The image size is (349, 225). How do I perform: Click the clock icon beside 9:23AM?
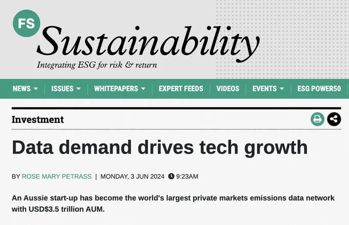(171, 176)
